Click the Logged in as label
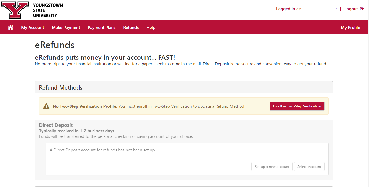The width and height of the screenshot is (369, 187). click(289, 9)
